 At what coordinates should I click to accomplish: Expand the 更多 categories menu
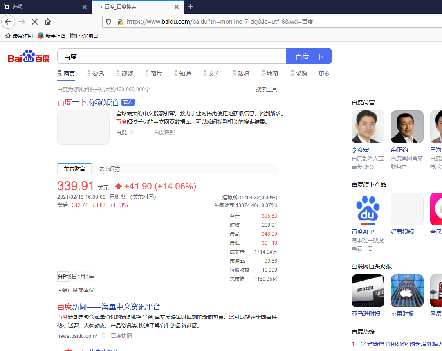point(324,74)
